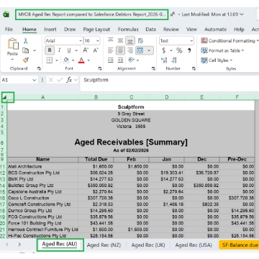
Task: Click the Increase Decimal icon
Action: (164, 60)
